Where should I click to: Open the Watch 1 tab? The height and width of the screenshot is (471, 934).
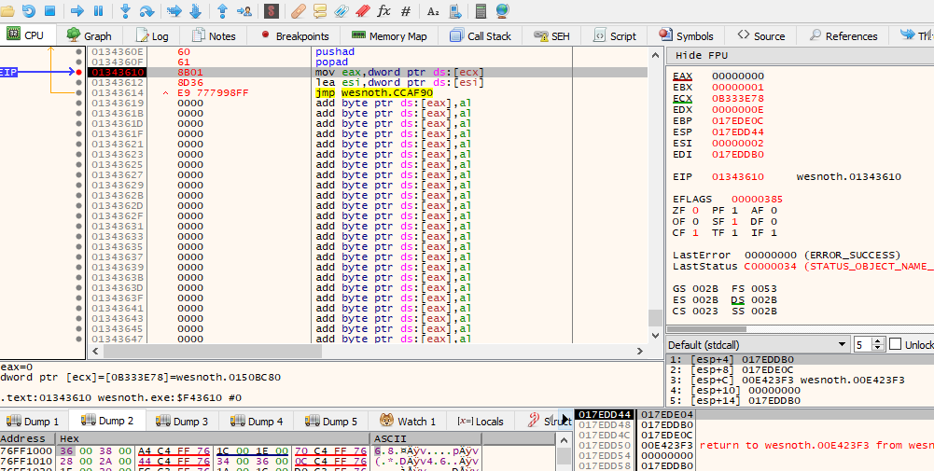408,421
